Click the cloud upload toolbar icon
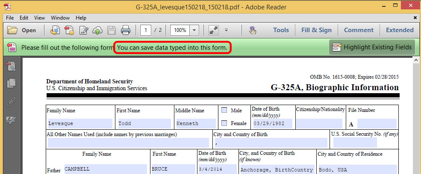The width and height of the screenshot is (421, 174). click(x=98, y=30)
